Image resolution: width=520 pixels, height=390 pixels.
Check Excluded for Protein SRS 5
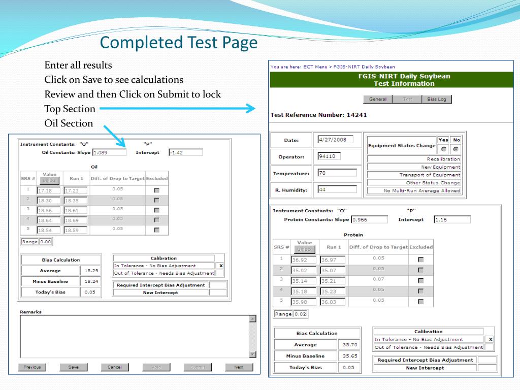(421, 302)
